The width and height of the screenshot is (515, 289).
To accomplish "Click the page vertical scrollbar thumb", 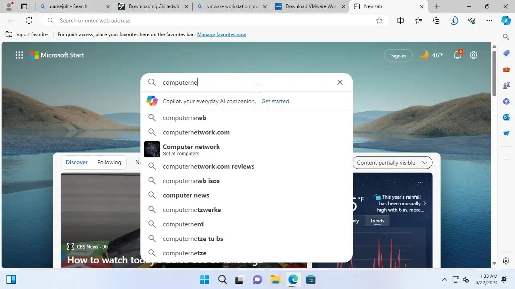I will click(494, 73).
